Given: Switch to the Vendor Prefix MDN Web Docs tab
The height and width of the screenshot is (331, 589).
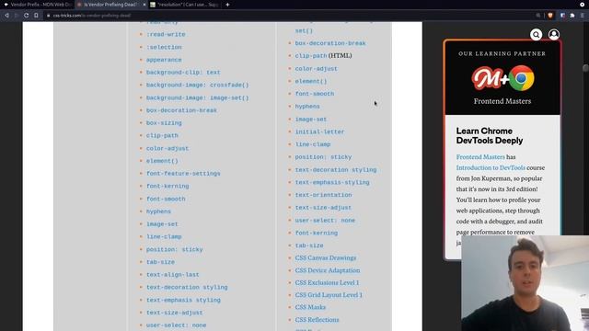Looking at the screenshot, I should point(38,5).
